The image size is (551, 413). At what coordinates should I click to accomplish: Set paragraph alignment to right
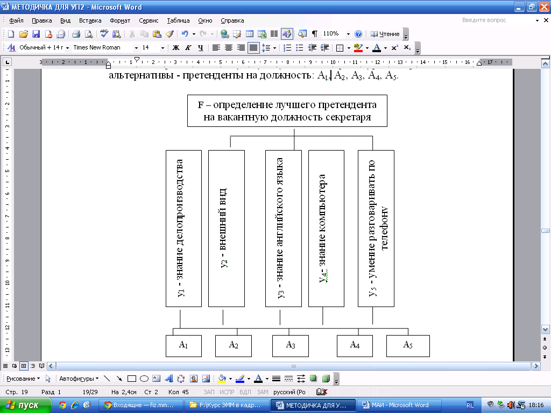(x=241, y=47)
